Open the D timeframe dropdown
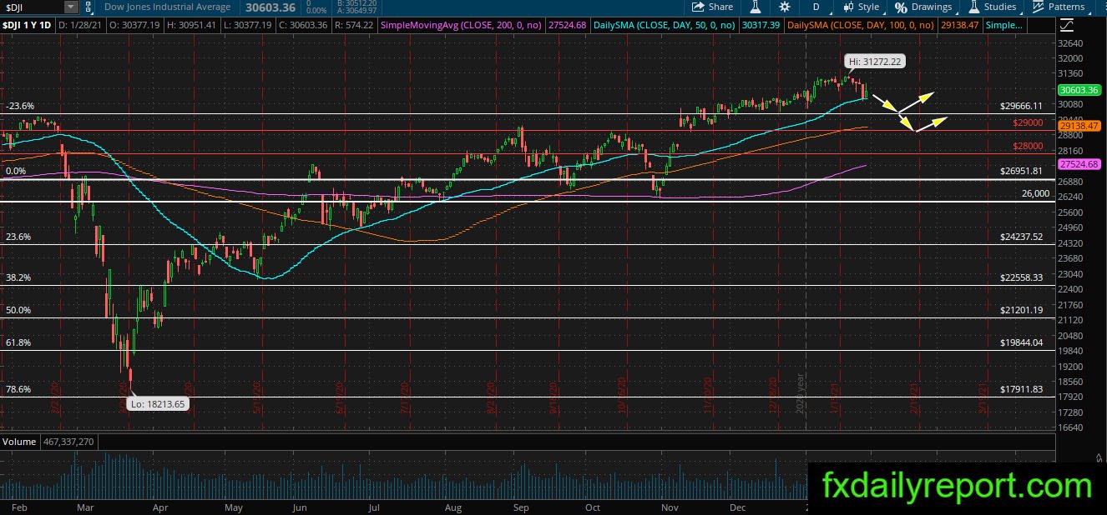The width and height of the screenshot is (1107, 515). (x=821, y=7)
